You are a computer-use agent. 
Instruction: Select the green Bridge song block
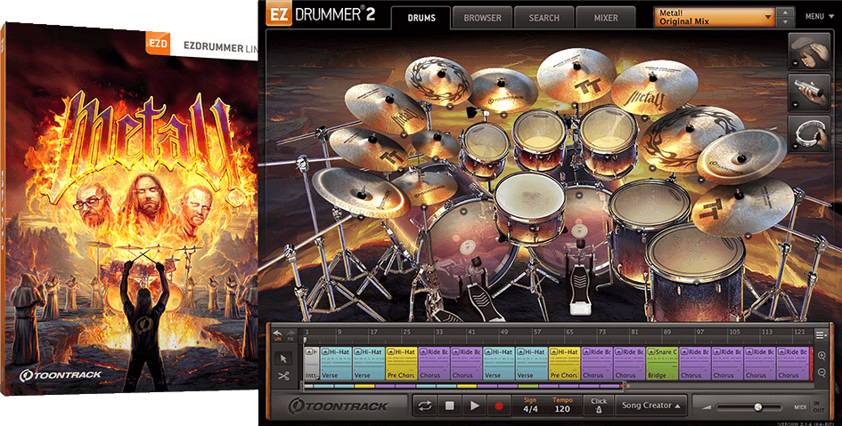pyautogui.click(x=661, y=364)
